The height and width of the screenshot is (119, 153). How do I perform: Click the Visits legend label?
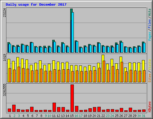(149, 65)
